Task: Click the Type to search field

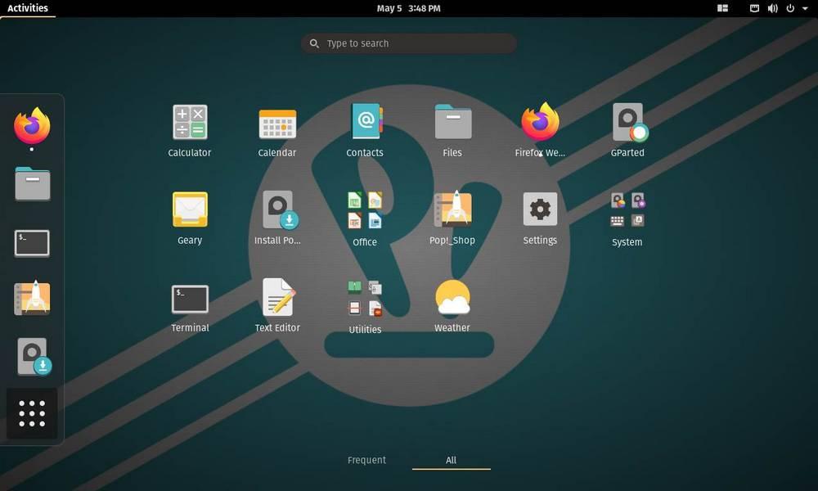Action: click(409, 43)
